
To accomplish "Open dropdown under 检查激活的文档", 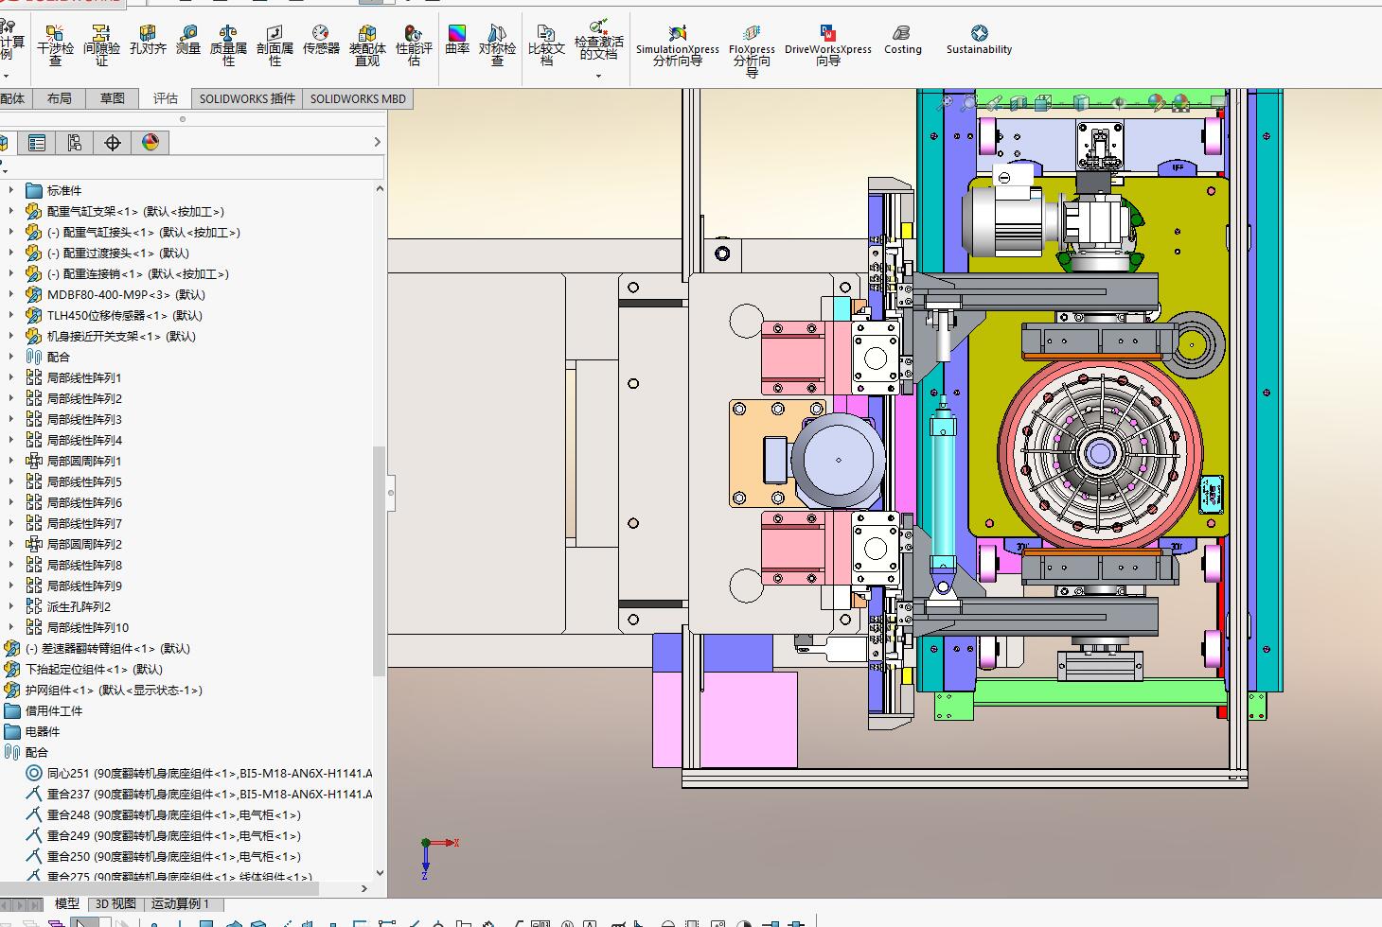I will pos(598,76).
